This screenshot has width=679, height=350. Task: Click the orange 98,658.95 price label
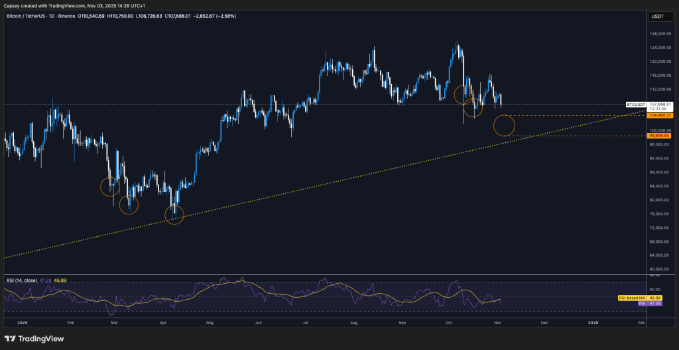(x=659, y=136)
